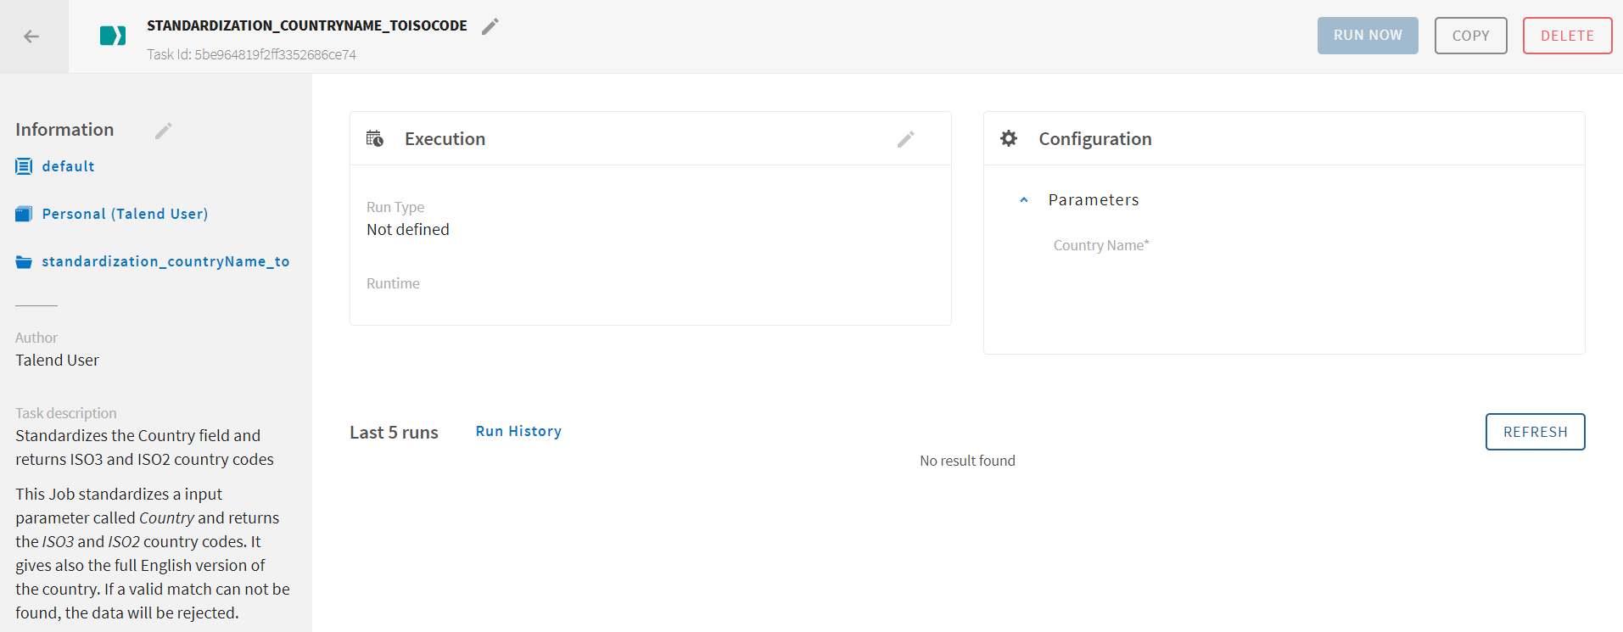
Task: Open Personal (Talend User) workspace link
Action: pyautogui.click(x=125, y=214)
